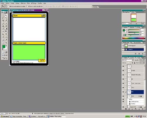The height and width of the screenshot is (118, 147).
Task: Select the Crop tool in toolbox
Action: coord(3,21)
